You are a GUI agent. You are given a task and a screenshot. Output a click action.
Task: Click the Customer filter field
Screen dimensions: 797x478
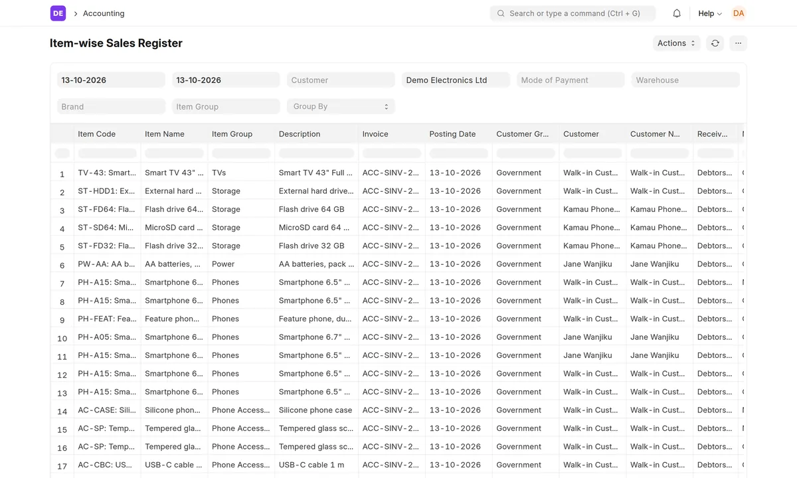click(341, 80)
